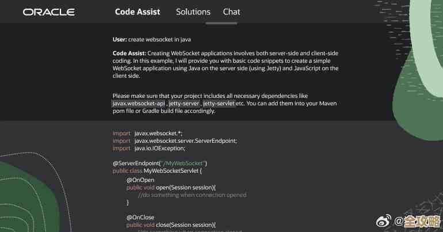
Task: Click the open(Session session) method line
Action: coord(171,187)
